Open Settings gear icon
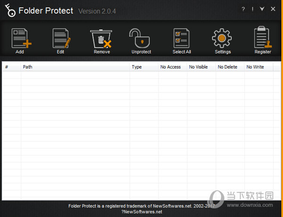Viewport: 283px width, 217px height. click(x=222, y=38)
